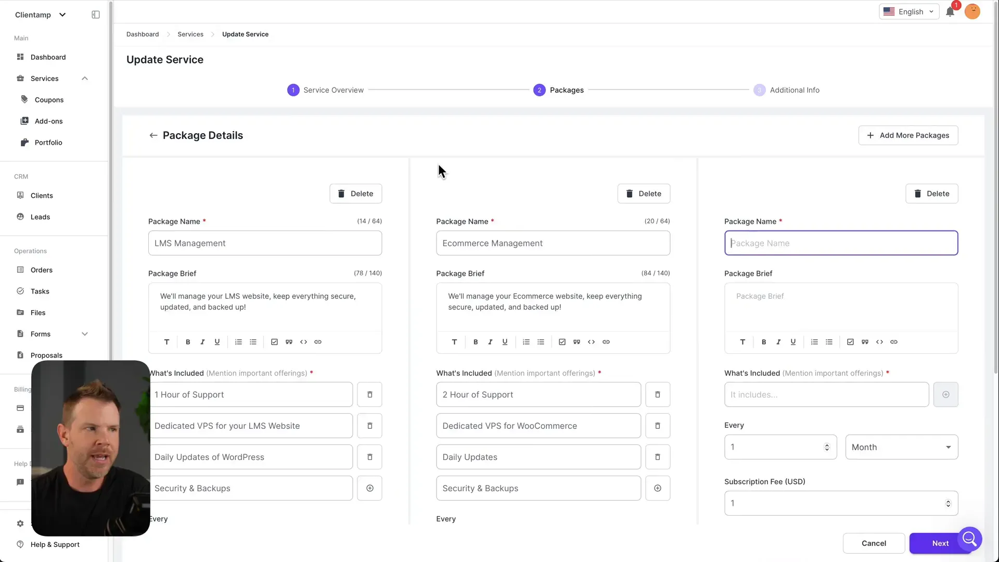Follow the Dashboard breadcrumb link
The height and width of the screenshot is (562, 999).
coord(143,34)
